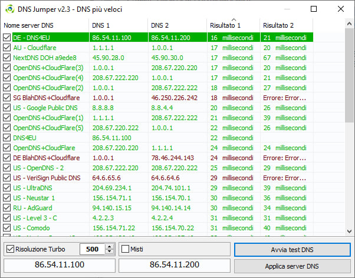Click the DNS Jumper app icon in title bar

[10, 9]
